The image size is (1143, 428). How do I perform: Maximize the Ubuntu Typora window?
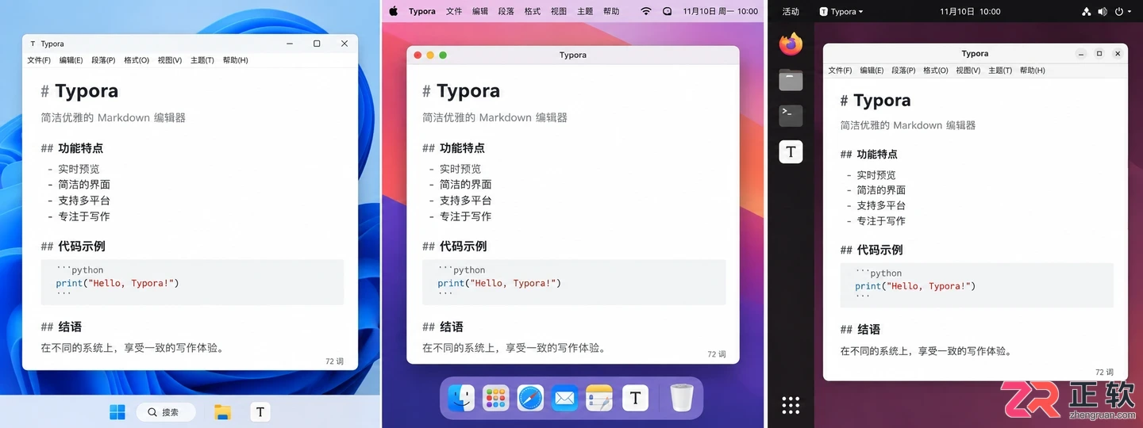tap(1099, 54)
